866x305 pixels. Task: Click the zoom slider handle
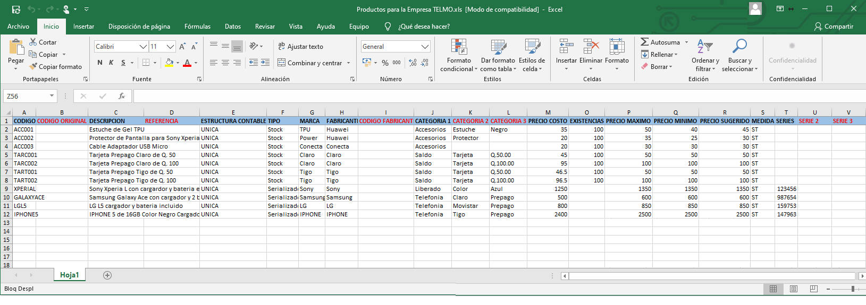[x=853, y=289]
